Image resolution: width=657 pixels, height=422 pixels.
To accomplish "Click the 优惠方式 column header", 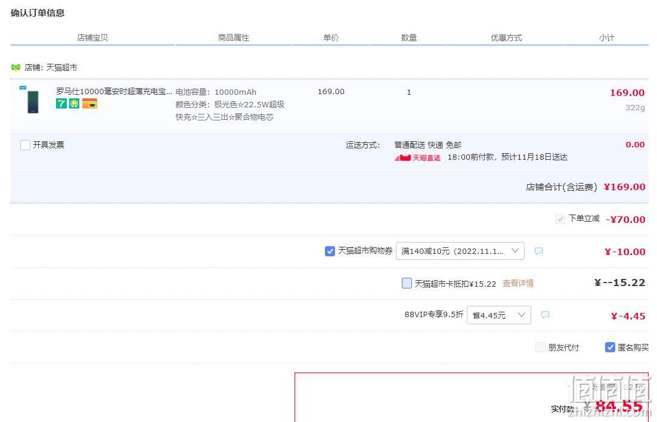I will [x=507, y=38].
